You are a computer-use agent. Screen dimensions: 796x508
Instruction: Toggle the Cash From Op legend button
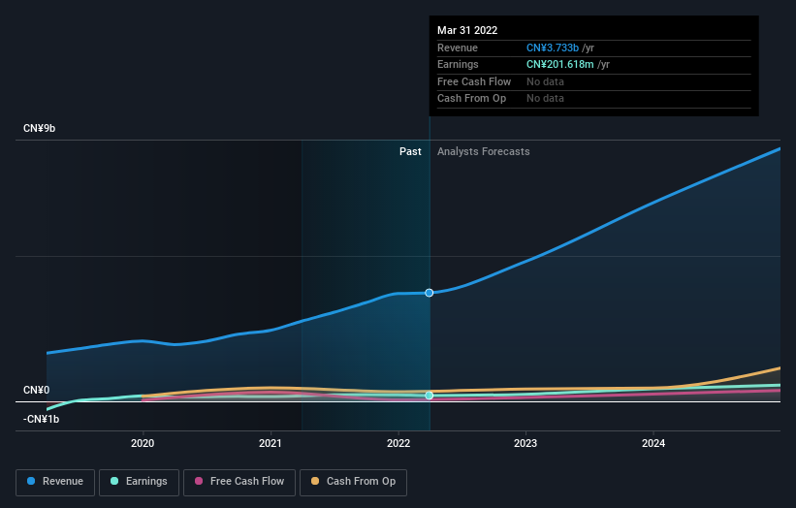(353, 482)
